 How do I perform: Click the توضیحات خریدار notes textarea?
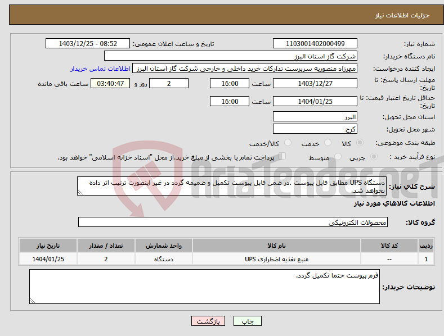[204, 287]
